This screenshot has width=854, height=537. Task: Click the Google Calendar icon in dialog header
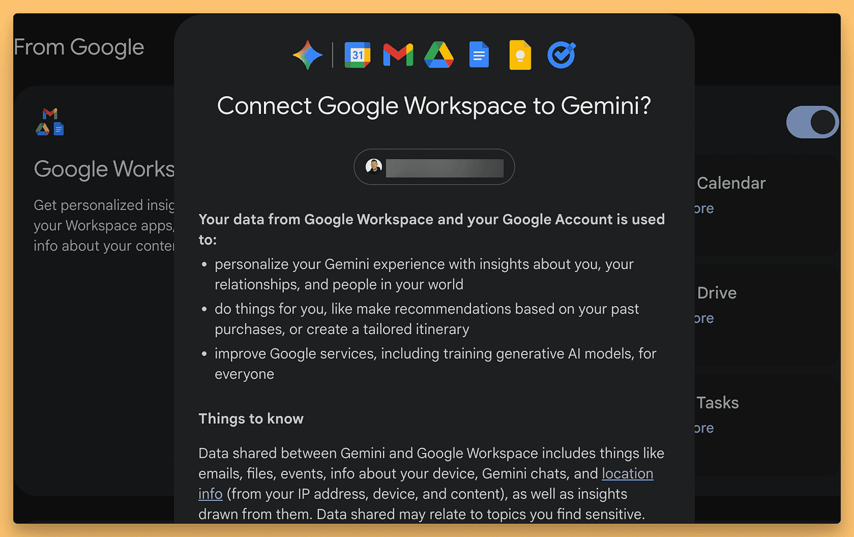point(357,55)
